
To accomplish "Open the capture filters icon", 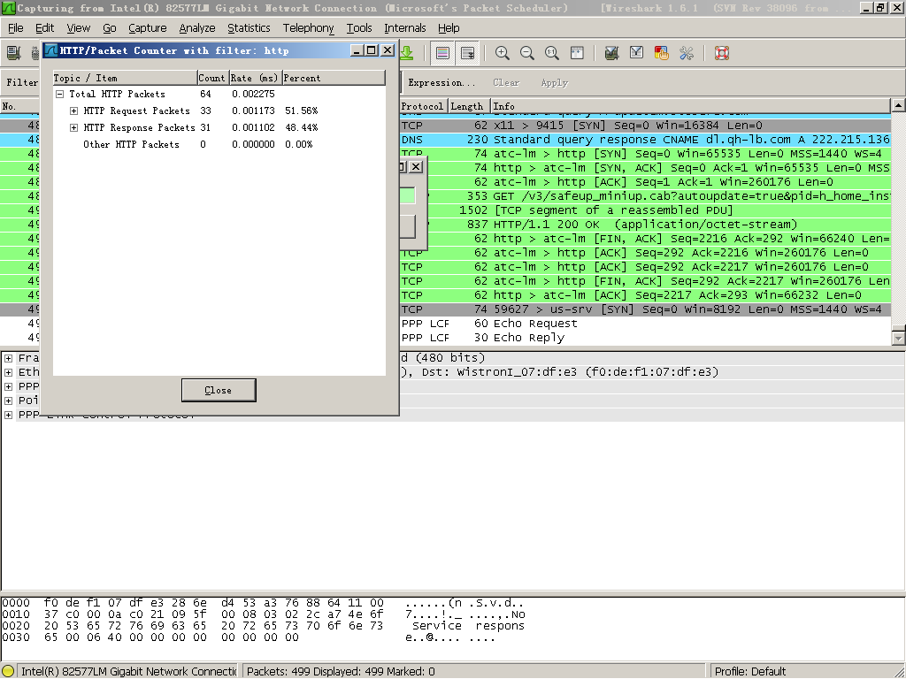I will coord(611,53).
